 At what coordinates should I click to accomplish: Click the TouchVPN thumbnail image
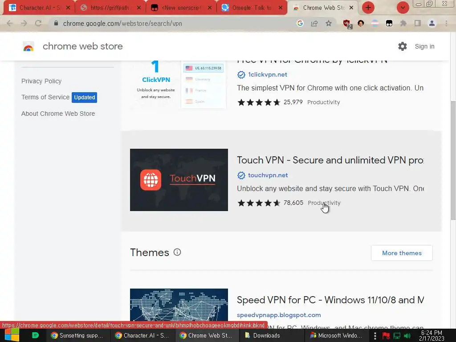pos(179,180)
